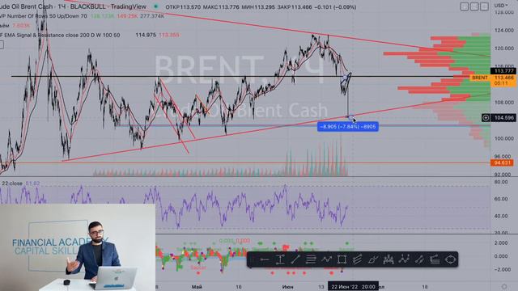Click the 22 Июн '22 20:00 date label
The height and width of the screenshot is (291, 518).
[353, 287]
